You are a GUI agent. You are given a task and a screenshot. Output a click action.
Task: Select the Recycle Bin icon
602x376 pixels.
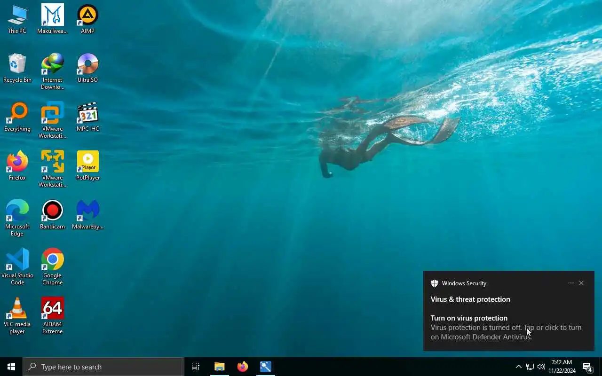click(17, 68)
